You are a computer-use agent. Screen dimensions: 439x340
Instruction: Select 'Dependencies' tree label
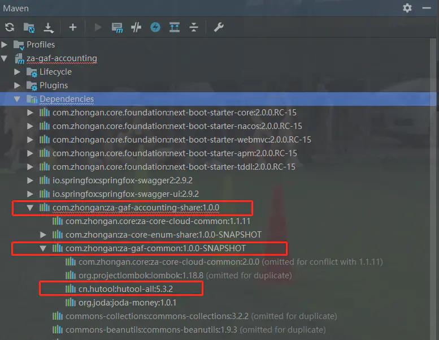pos(67,99)
